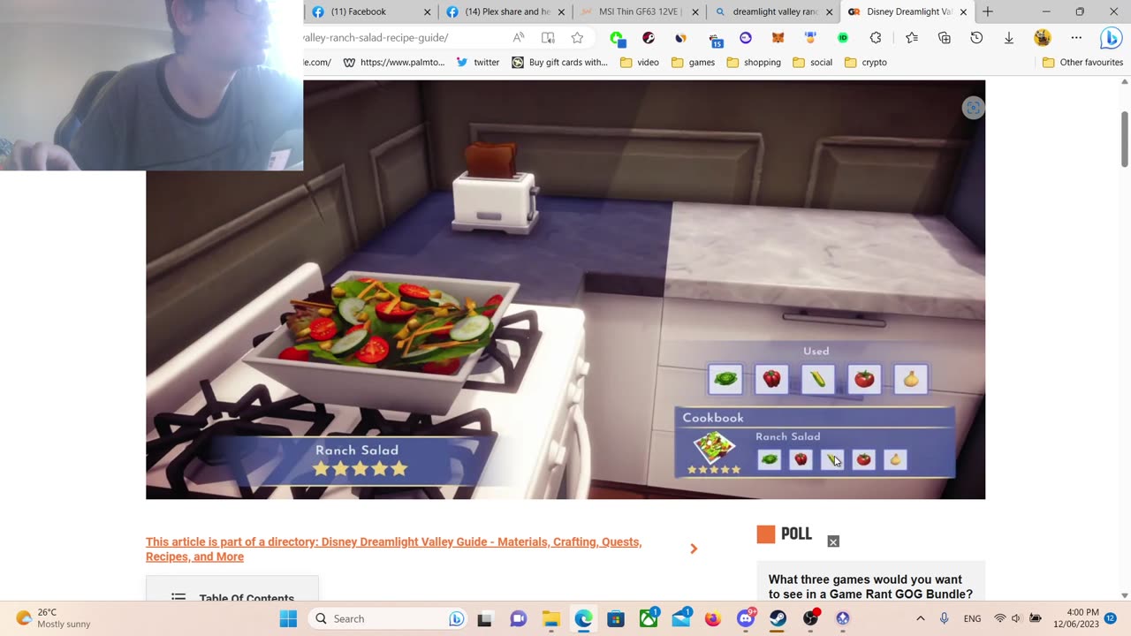This screenshot has height=636, width=1131.
Task: Activate Read aloud in the address bar
Action: (519, 38)
